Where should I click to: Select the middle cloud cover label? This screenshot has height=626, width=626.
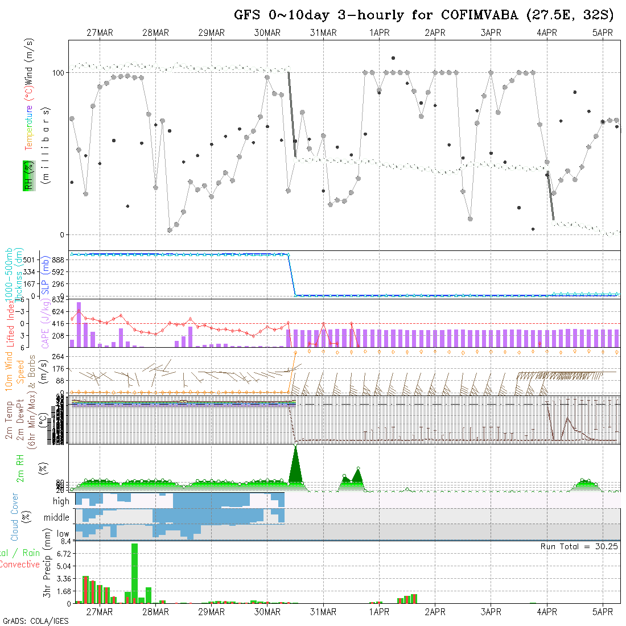coord(56,518)
